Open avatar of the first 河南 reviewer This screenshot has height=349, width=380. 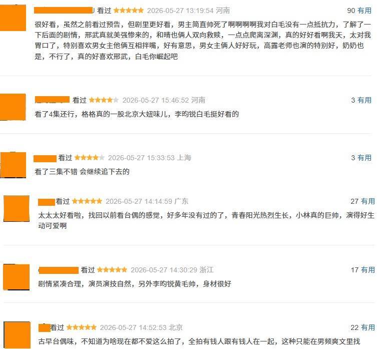point(13,18)
